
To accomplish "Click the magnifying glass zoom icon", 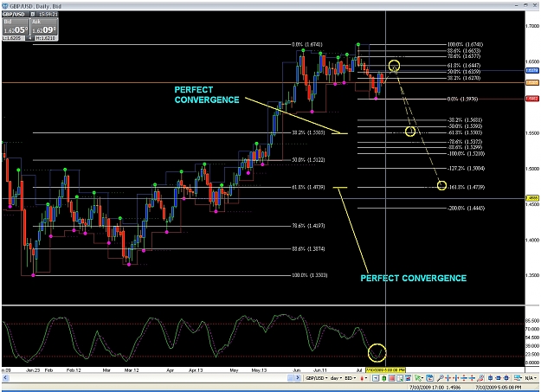I will (x=440, y=378).
